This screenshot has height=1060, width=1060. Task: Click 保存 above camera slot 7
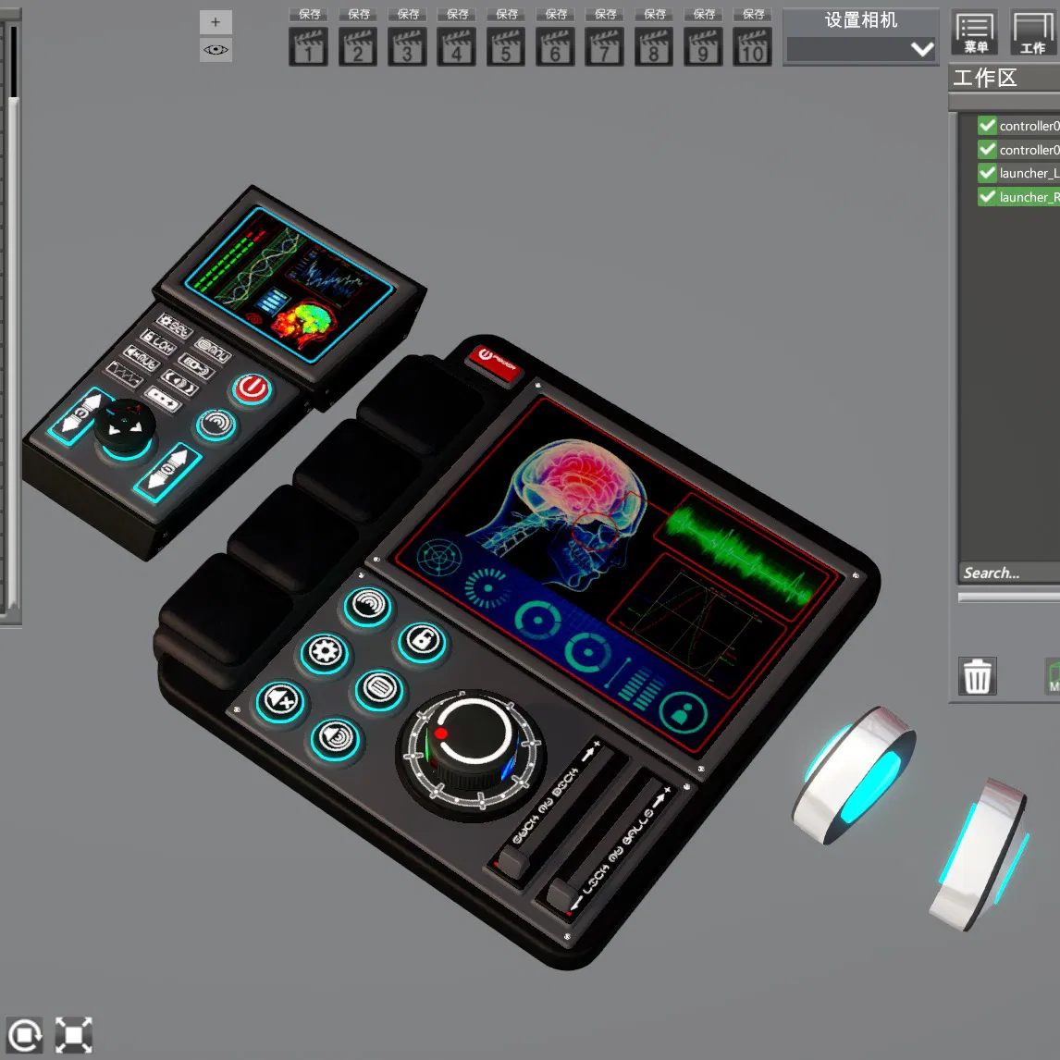tap(605, 14)
